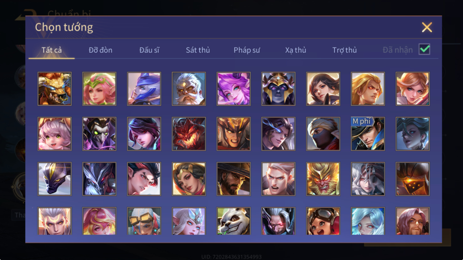Switch to the 'Trợ thủ' tab
The image size is (463, 260).
[345, 50]
